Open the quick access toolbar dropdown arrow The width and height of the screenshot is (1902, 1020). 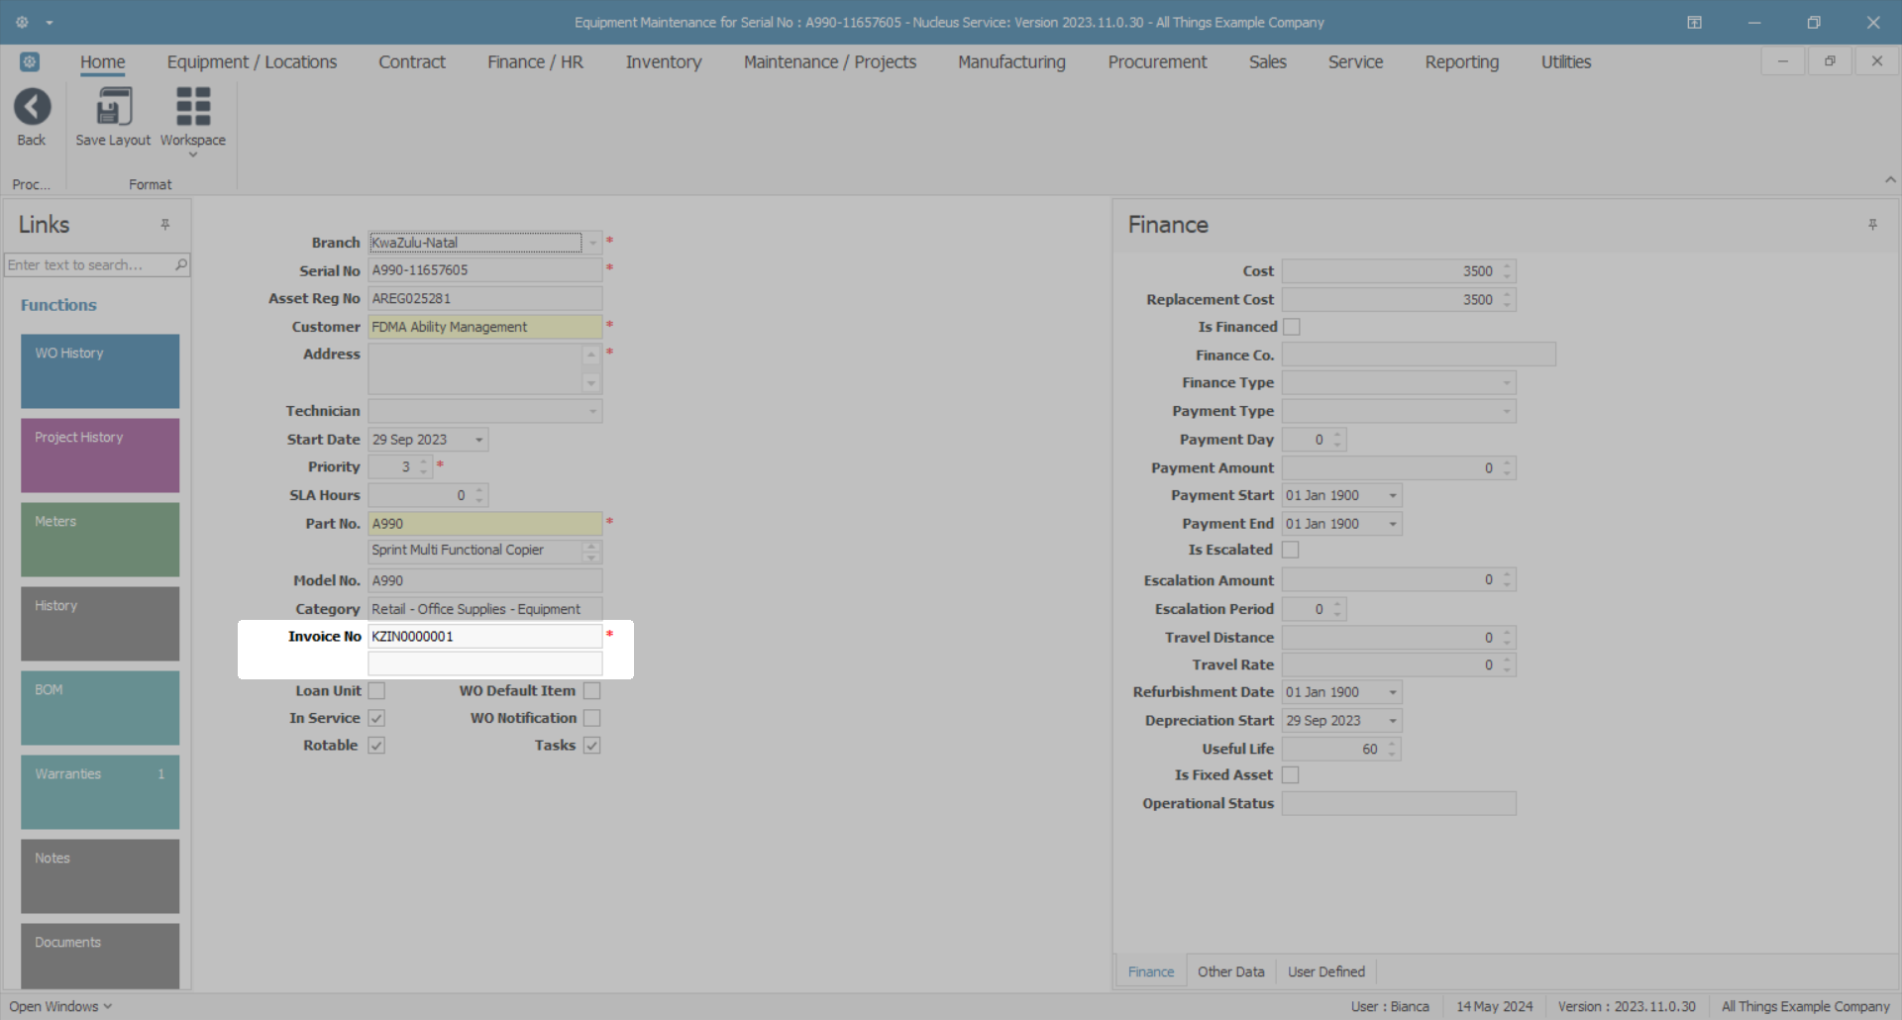(x=50, y=22)
